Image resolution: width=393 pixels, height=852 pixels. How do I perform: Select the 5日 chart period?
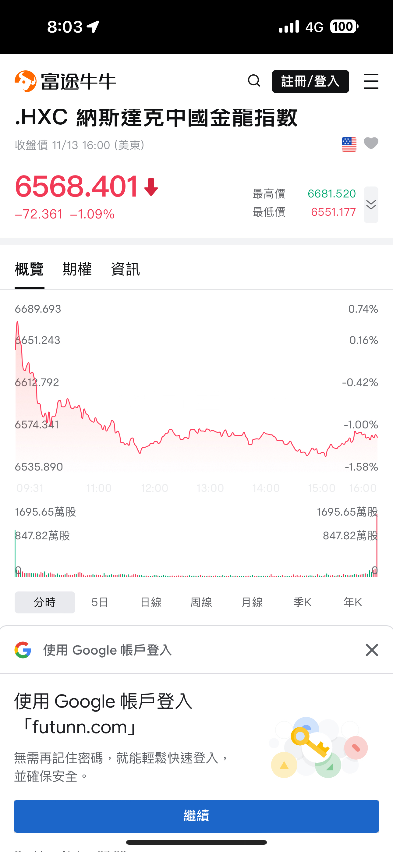(100, 602)
